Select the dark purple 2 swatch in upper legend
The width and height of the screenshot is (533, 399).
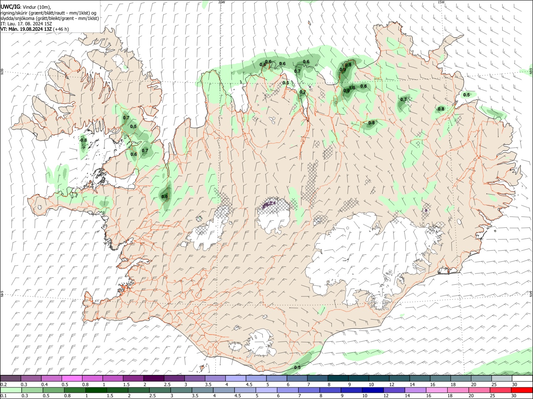[x=153, y=378]
